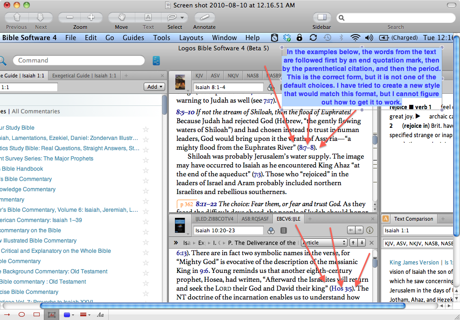460x320 pixels.
Task: Follow the 8:7-8 verse link
Action: [x=306, y=147]
